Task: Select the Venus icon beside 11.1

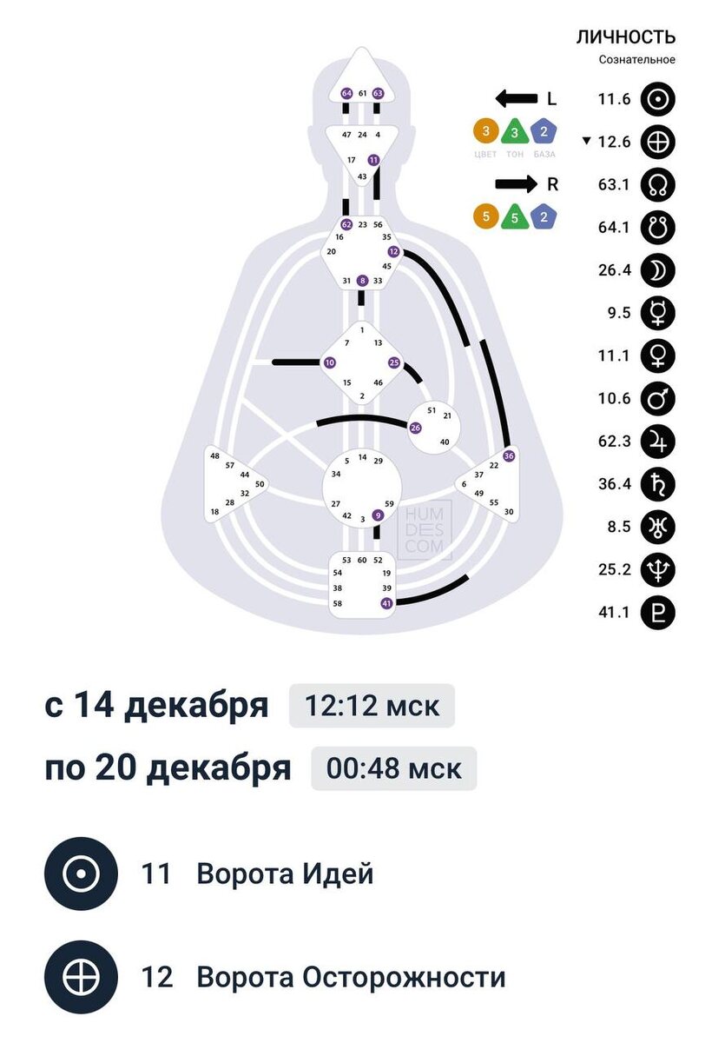Action: [x=657, y=355]
